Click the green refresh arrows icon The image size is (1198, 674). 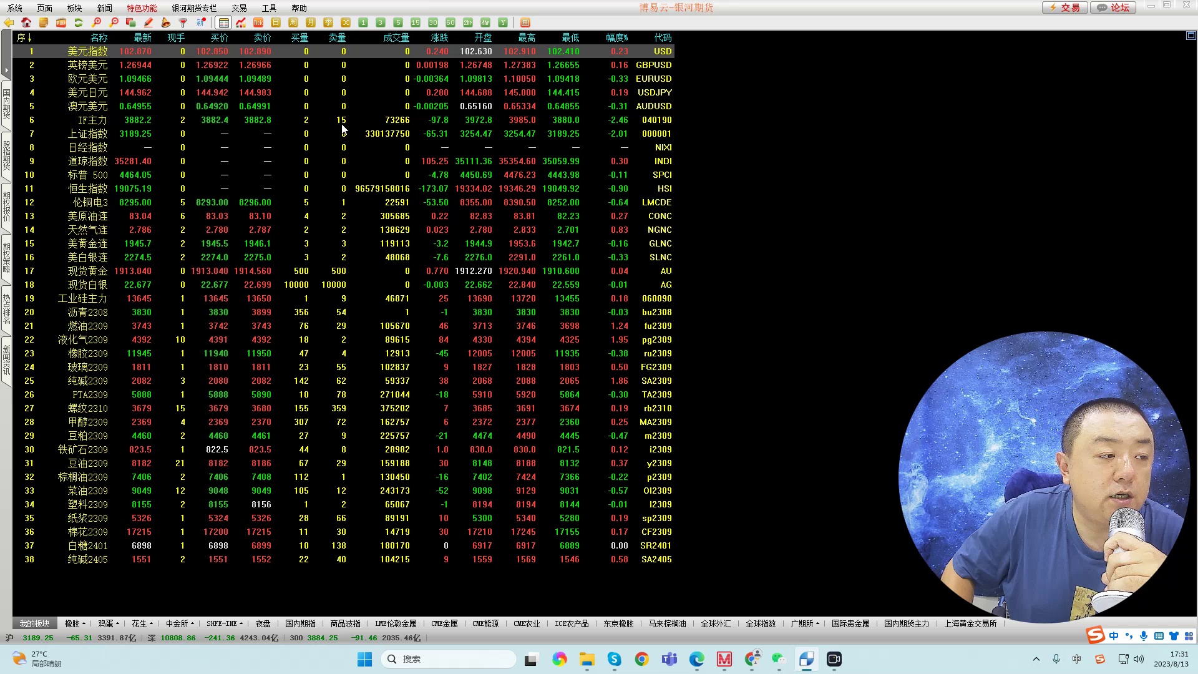tap(79, 22)
